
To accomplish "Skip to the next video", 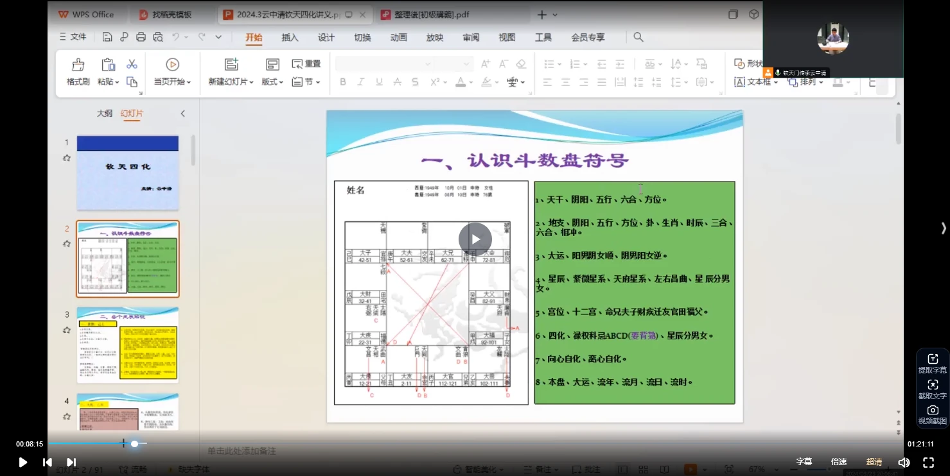I will pos(71,462).
